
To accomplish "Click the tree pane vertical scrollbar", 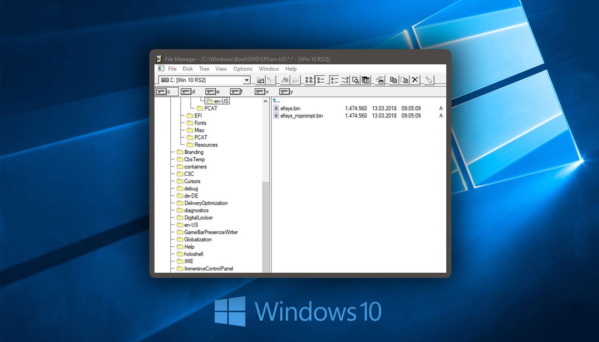I will [266, 185].
